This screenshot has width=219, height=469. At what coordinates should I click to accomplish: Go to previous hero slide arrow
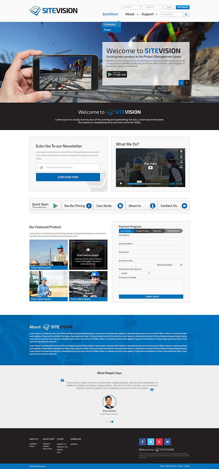tap(181, 83)
